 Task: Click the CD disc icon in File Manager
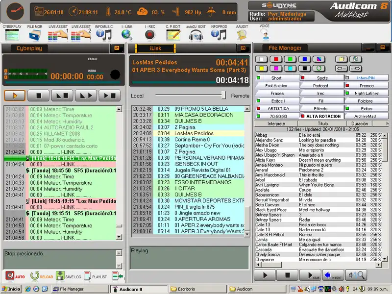click(355, 59)
